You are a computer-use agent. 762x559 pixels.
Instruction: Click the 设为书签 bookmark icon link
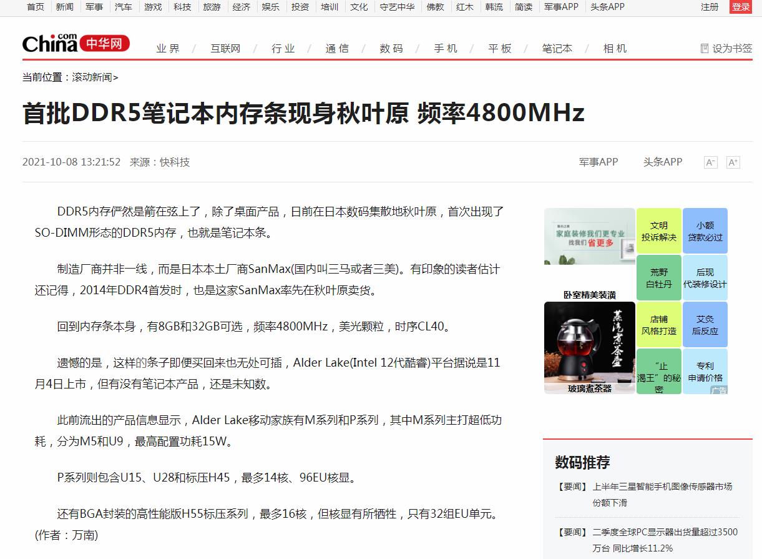pos(726,48)
